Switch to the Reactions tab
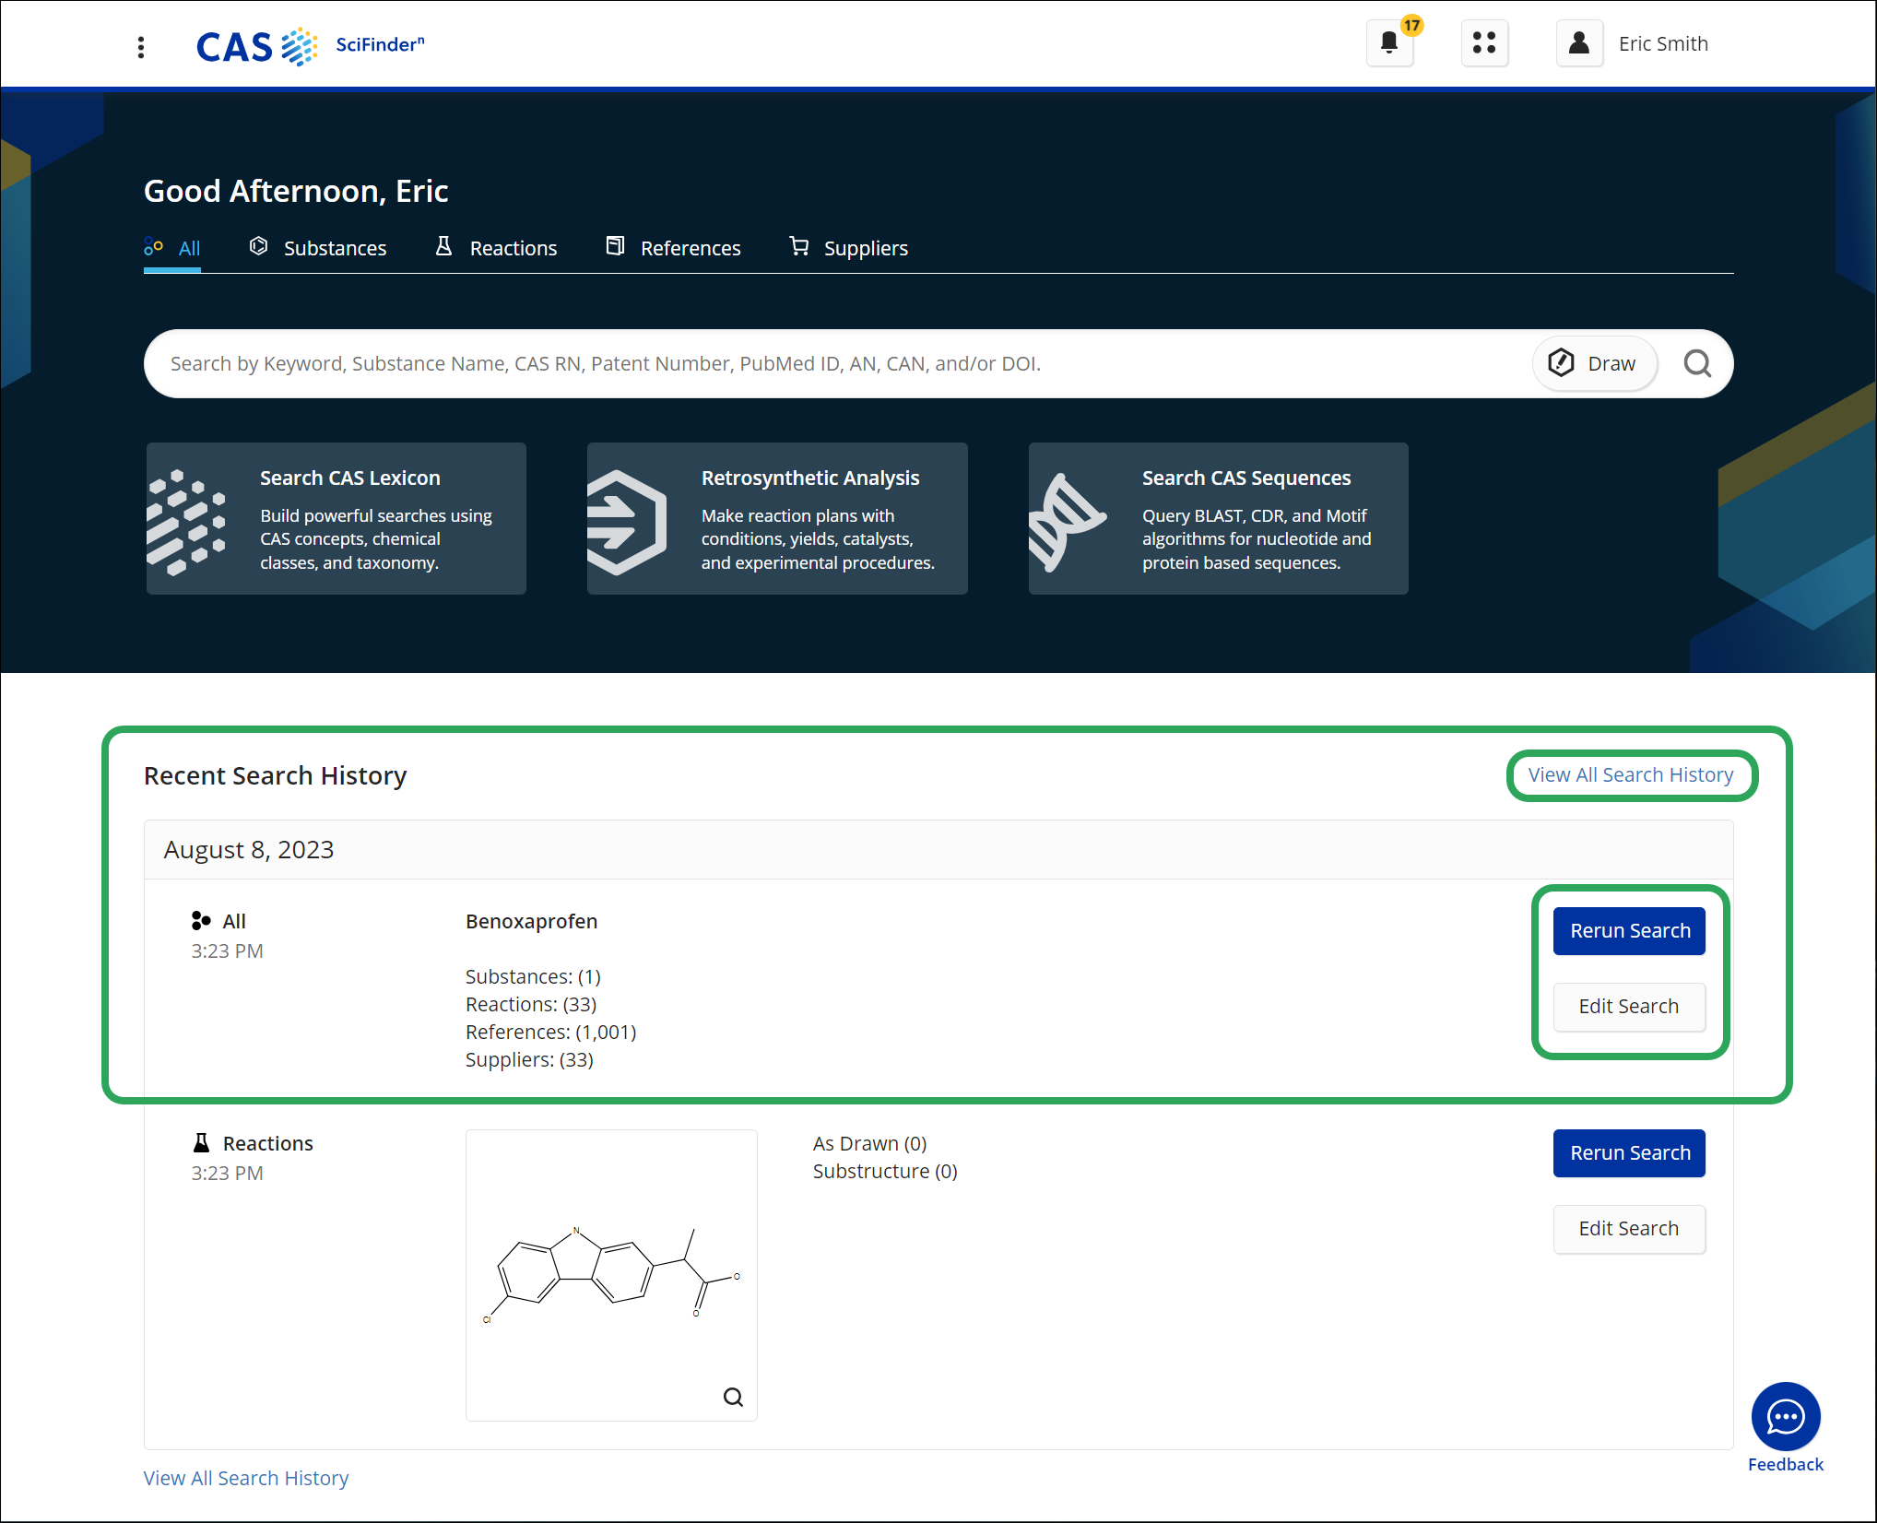Image resolution: width=1877 pixels, height=1523 pixels. pos(496,248)
